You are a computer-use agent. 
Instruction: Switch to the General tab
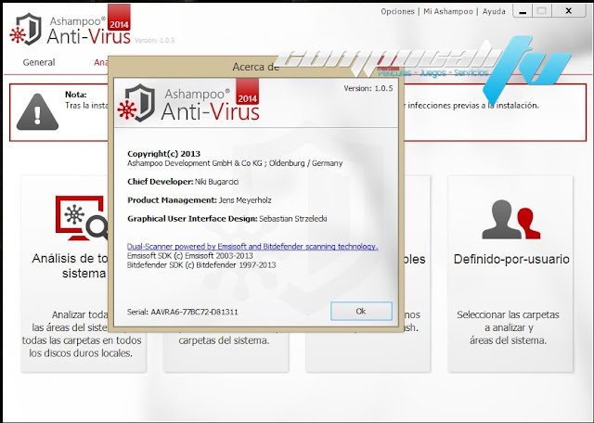(39, 62)
